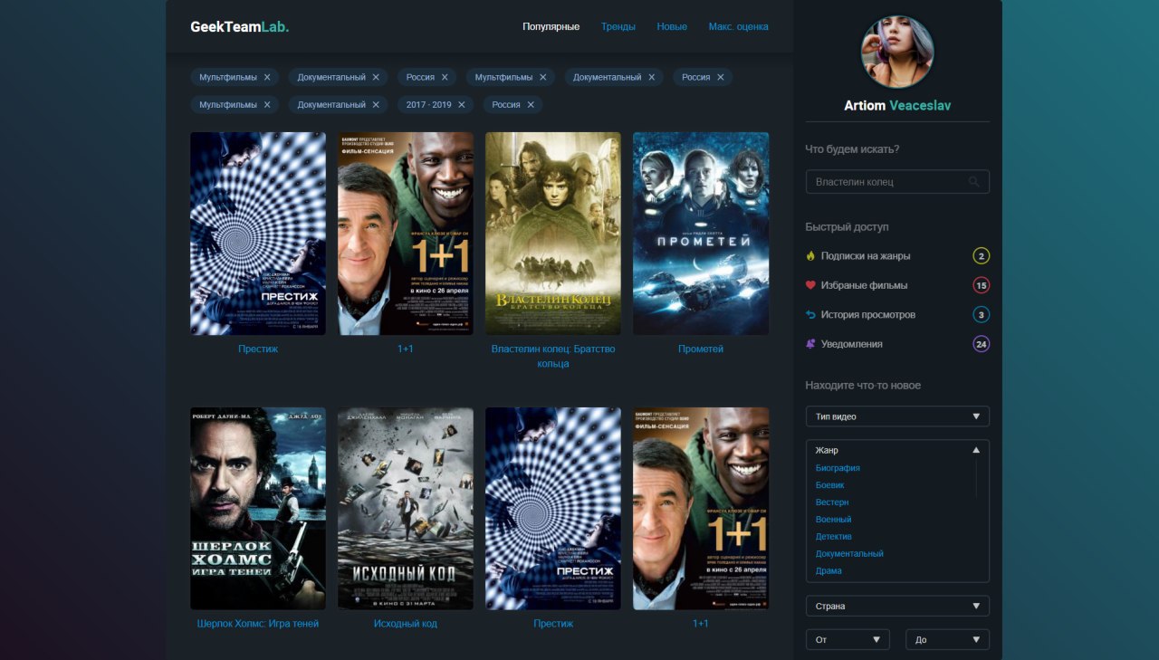This screenshot has height=660, width=1159.
Task: Click the Artiom Veaceslav user name
Action: (x=897, y=106)
